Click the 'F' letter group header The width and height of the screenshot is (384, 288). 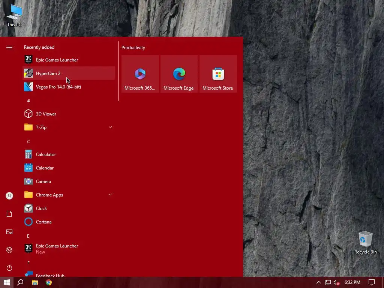28,263
